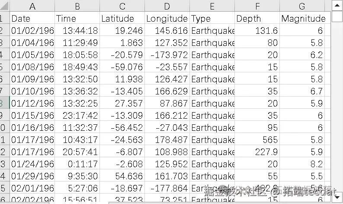Screen dimensions: 343x204
Task: Select latitude cell 54.636
Action: [122, 176]
